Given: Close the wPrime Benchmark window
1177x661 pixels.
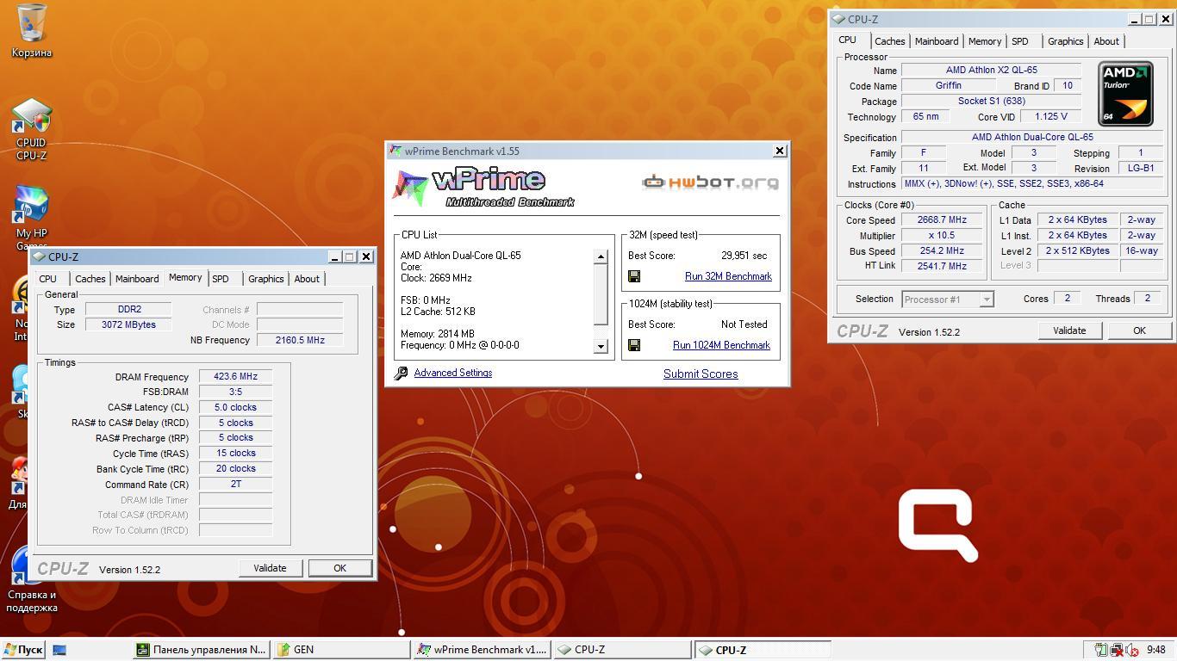Looking at the screenshot, I should click(x=780, y=151).
